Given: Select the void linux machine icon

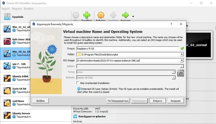Looking at the screenshot, I should pyautogui.click(x=7, y=103).
